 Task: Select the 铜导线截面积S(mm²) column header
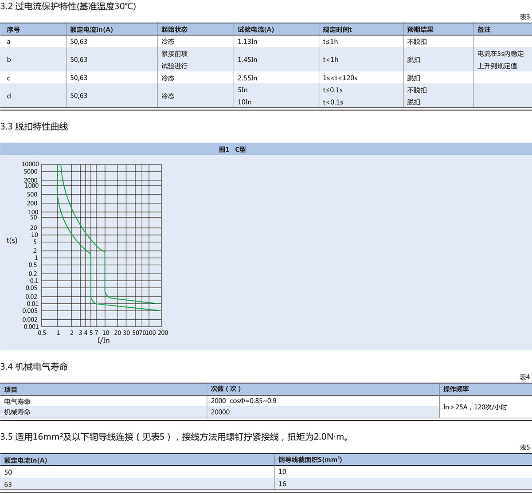310,460
